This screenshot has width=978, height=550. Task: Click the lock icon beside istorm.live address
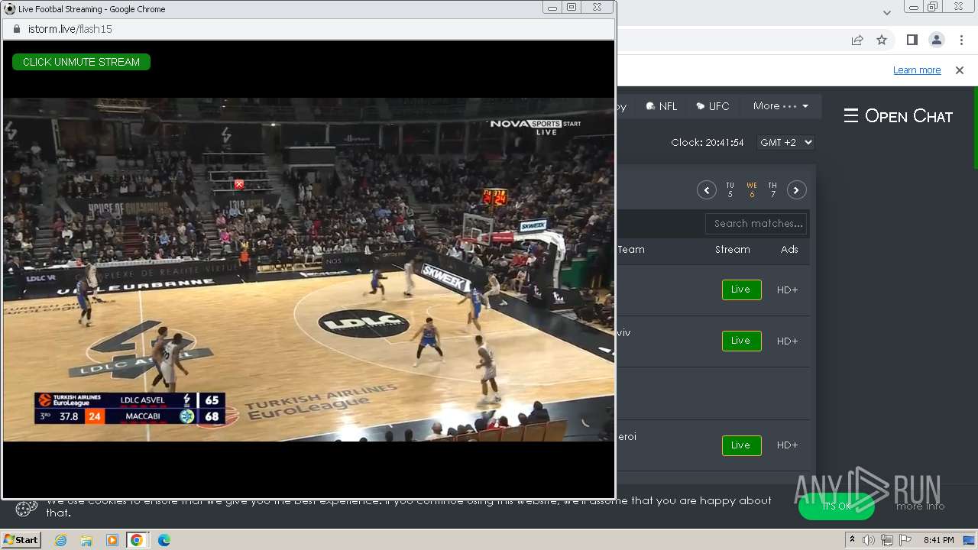click(x=17, y=29)
